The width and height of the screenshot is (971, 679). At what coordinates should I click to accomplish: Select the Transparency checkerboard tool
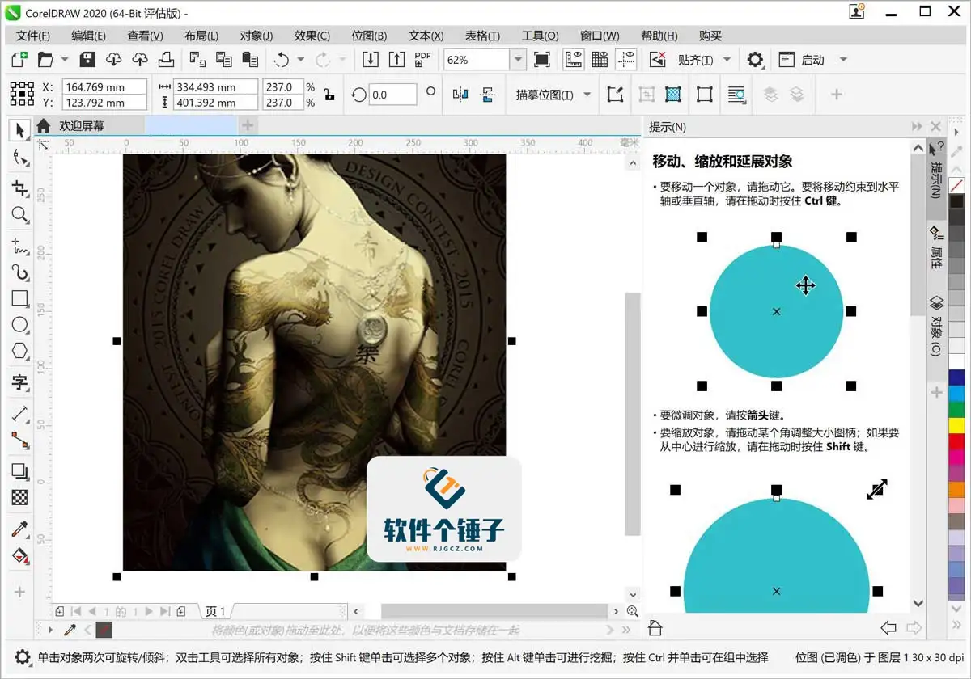(x=20, y=497)
